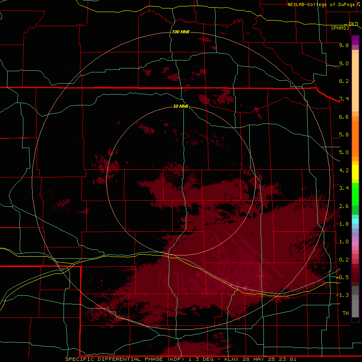Pick the pale peach band beside 8.2
Screen dimensions: 362x362
[355, 82]
